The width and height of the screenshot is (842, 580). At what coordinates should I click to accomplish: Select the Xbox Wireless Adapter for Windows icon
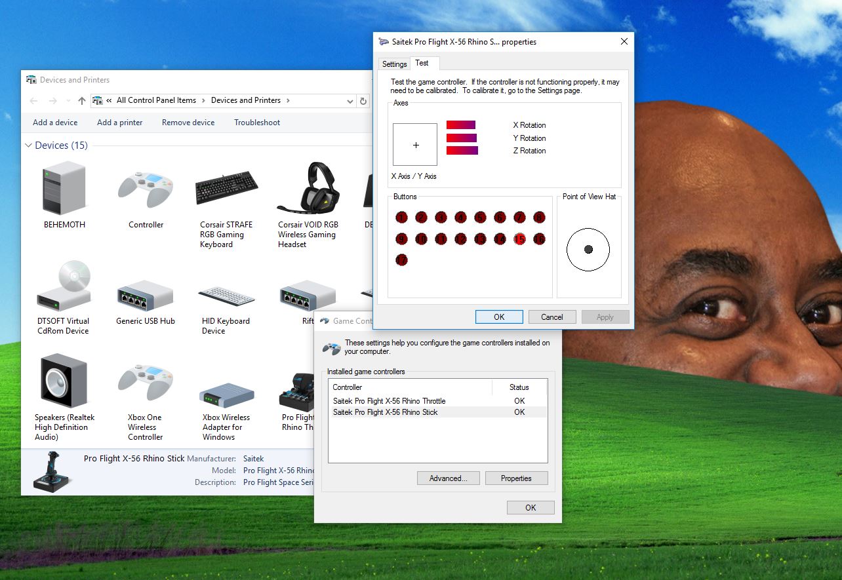[x=226, y=395]
